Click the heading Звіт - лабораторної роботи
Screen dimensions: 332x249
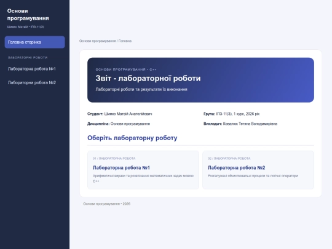148,78
